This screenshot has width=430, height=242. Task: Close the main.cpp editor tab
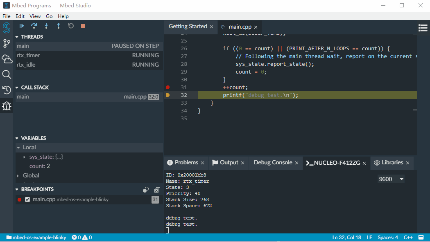(256, 27)
